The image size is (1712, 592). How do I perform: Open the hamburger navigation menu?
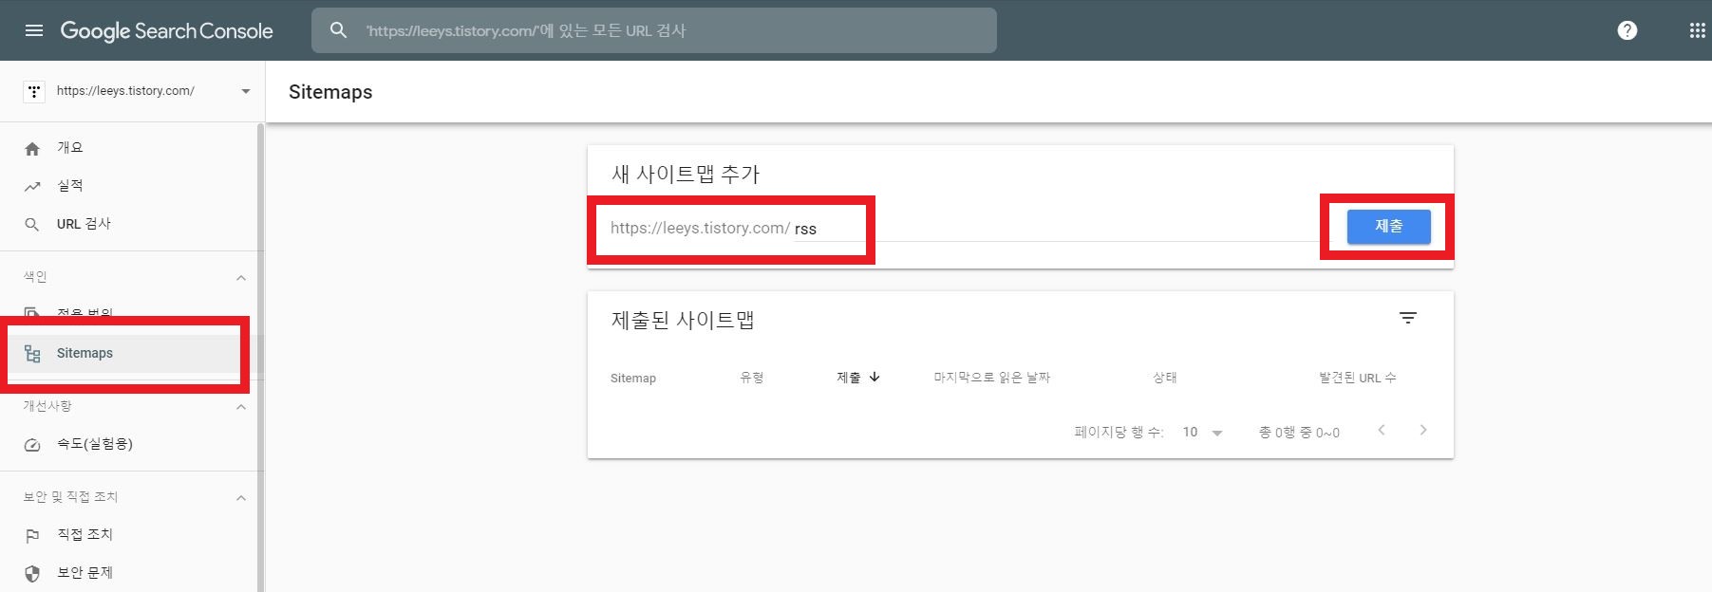(x=34, y=30)
